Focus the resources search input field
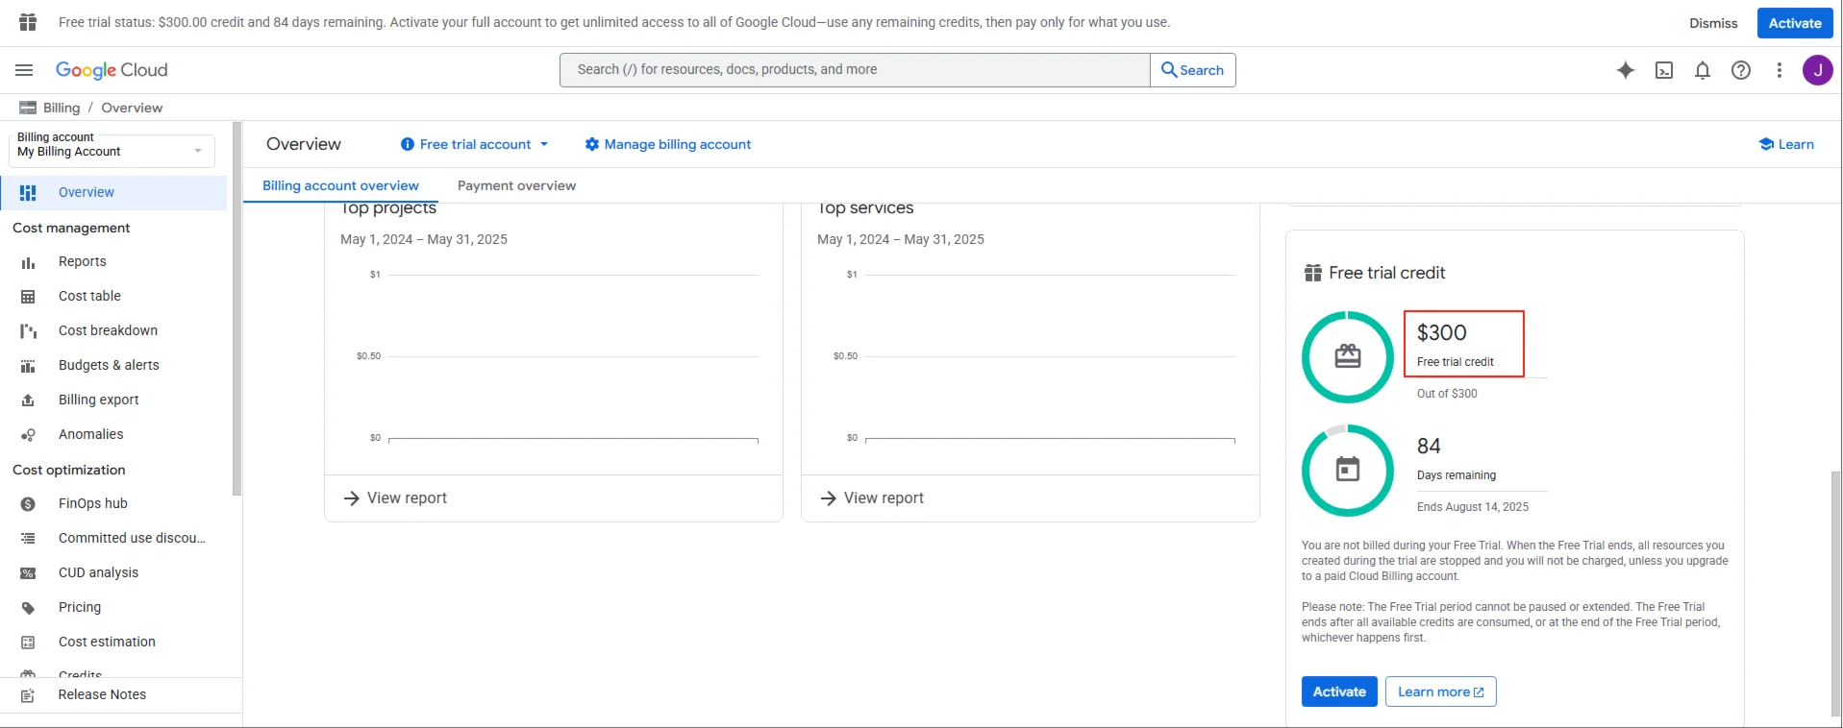 [855, 70]
